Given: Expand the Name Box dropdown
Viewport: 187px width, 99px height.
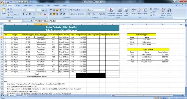Looking at the screenshot, I should [x=20, y=21].
